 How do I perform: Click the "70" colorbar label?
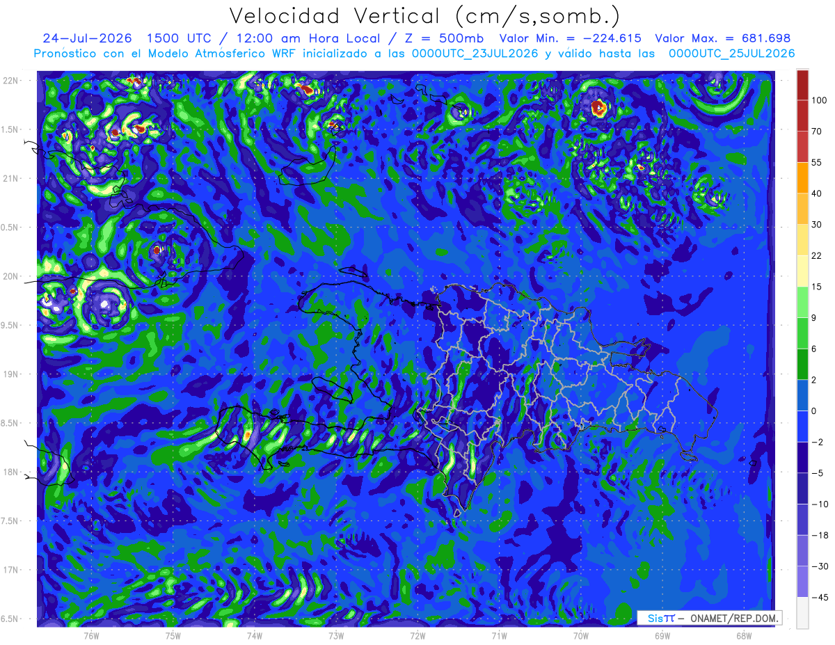(818, 132)
